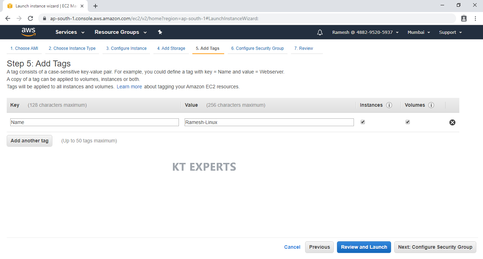Go to step 1 Choose AMI
The image size is (483, 259).
pos(24,48)
